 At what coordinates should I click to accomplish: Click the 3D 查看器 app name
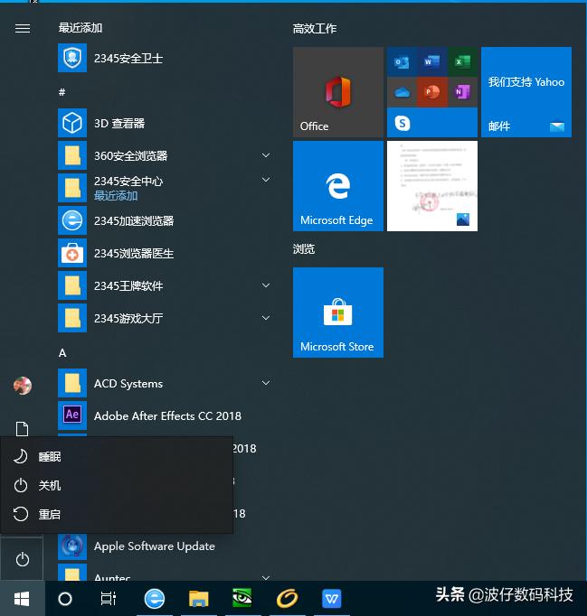pos(119,123)
